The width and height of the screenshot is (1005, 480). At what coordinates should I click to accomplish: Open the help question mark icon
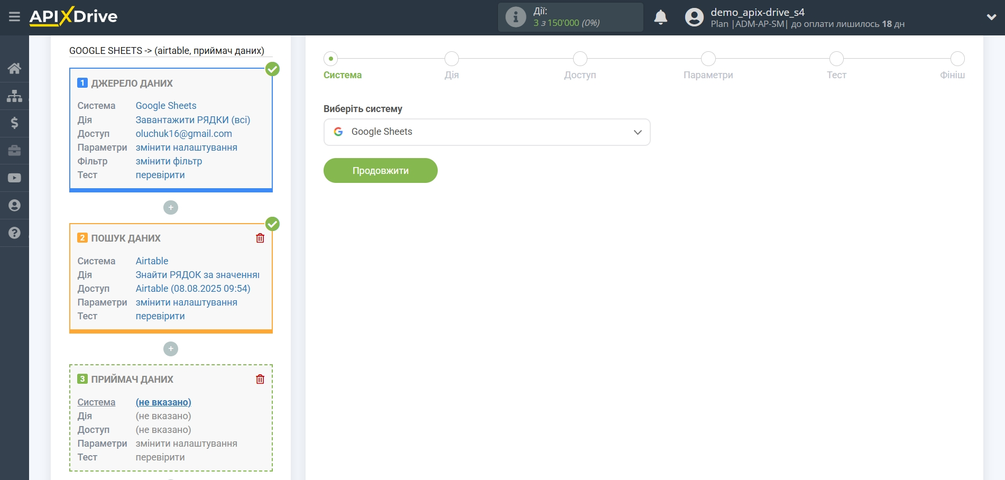click(14, 233)
